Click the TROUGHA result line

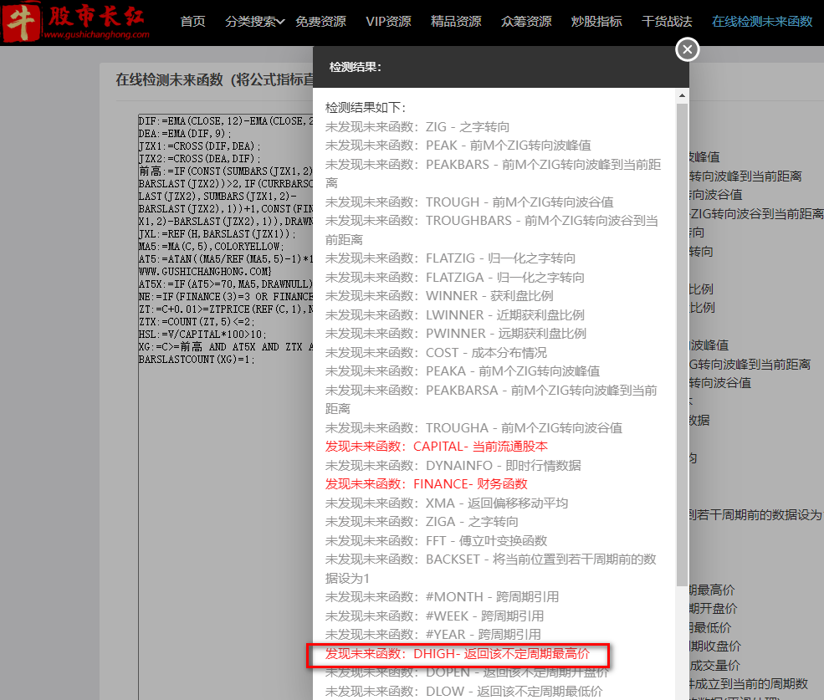(473, 428)
